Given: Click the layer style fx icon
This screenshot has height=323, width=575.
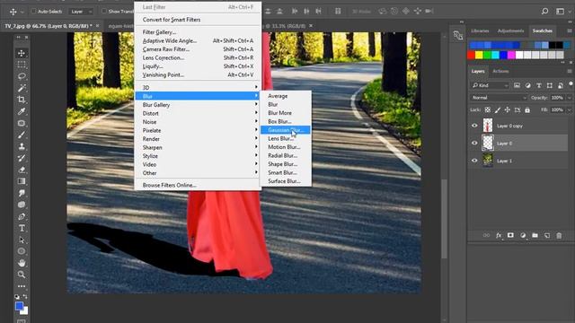Looking at the screenshot, I should 499,235.
